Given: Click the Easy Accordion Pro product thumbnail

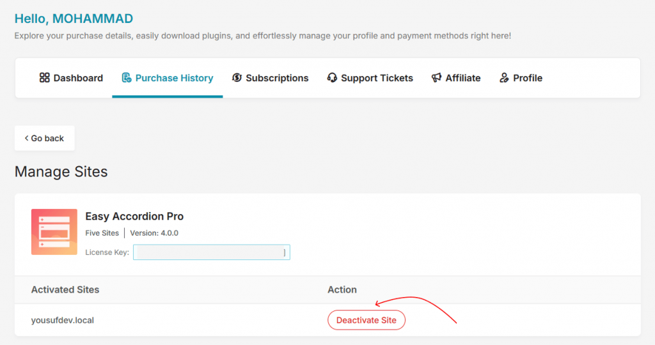Looking at the screenshot, I should click(54, 232).
